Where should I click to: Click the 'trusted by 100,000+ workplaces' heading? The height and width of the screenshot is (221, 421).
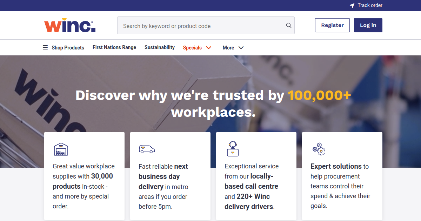(x=213, y=103)
